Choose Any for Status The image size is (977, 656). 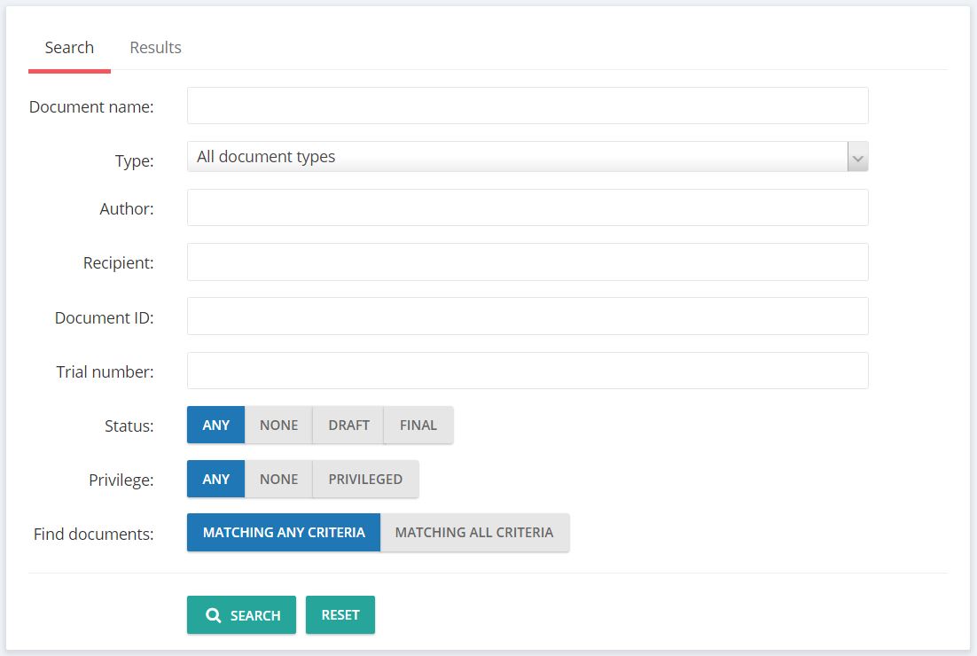pyautogui.click(x=215, y=426)
